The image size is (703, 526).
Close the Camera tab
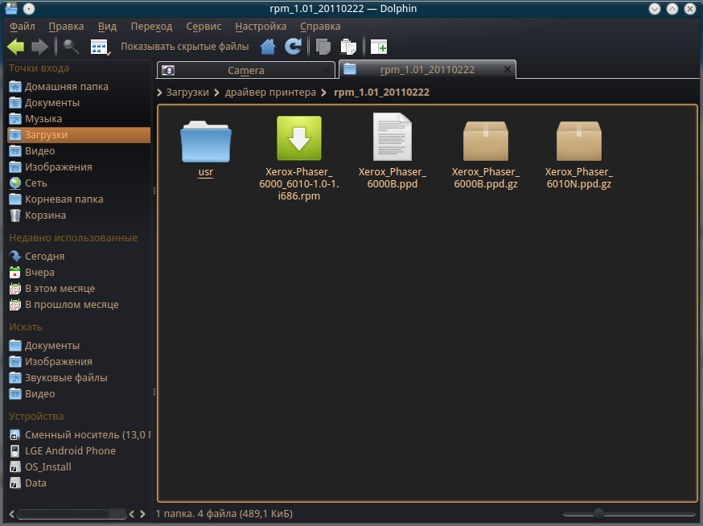[x=325, y=70]
